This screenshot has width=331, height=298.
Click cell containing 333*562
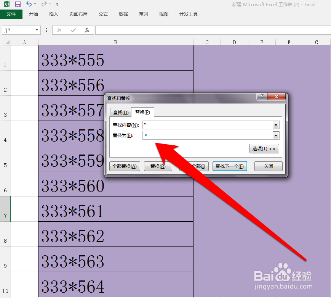[x=116, y=234]
